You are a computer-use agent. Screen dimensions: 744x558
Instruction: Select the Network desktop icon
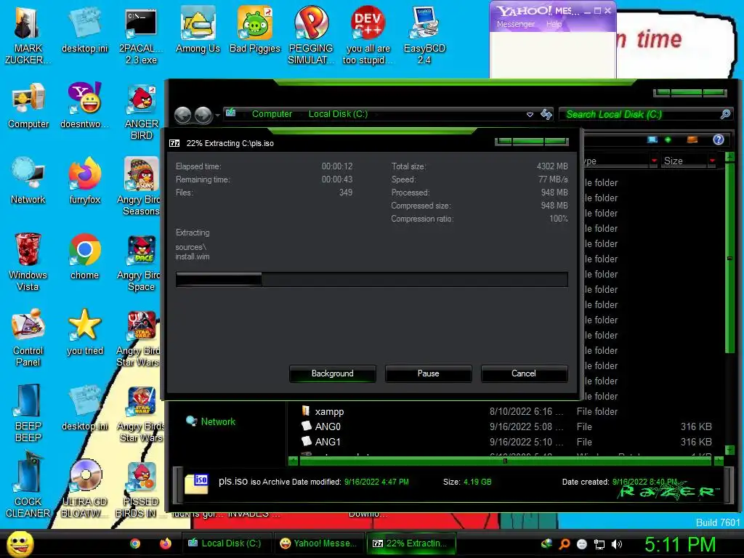[x=28, y=181]
